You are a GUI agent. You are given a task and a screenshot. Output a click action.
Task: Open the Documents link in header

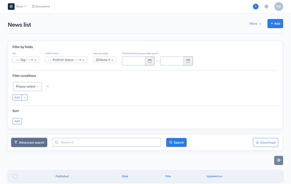tap(41, 6)
